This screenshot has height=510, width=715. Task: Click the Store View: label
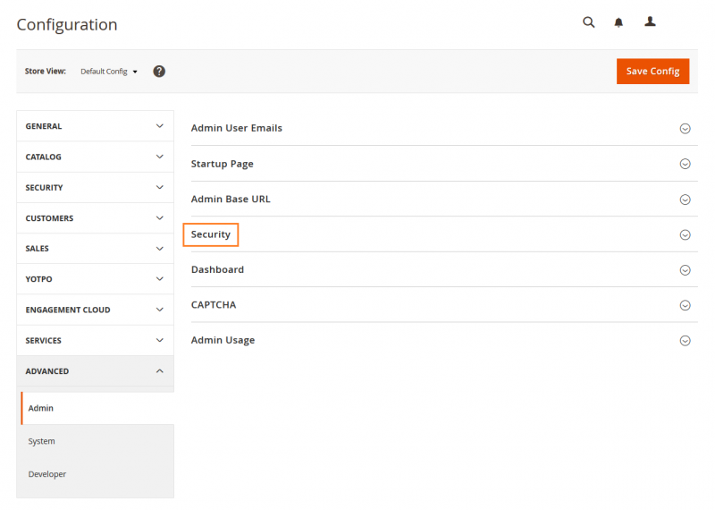[46, 72]
